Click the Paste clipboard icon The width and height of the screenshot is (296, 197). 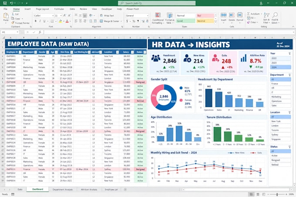[6, 16]
